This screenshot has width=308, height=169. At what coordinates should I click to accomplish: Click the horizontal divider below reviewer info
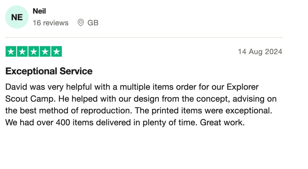pyautogui.click(x=144, y=38)
